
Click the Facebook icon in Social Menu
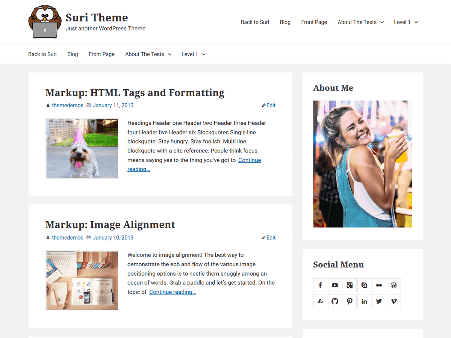320,285
